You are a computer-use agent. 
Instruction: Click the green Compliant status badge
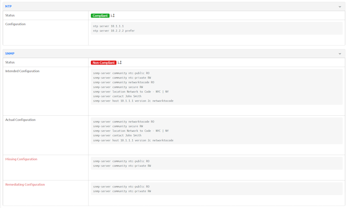point(100,16)
